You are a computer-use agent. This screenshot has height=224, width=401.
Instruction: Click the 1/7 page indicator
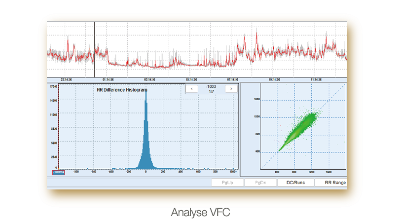tap(211, 92)
